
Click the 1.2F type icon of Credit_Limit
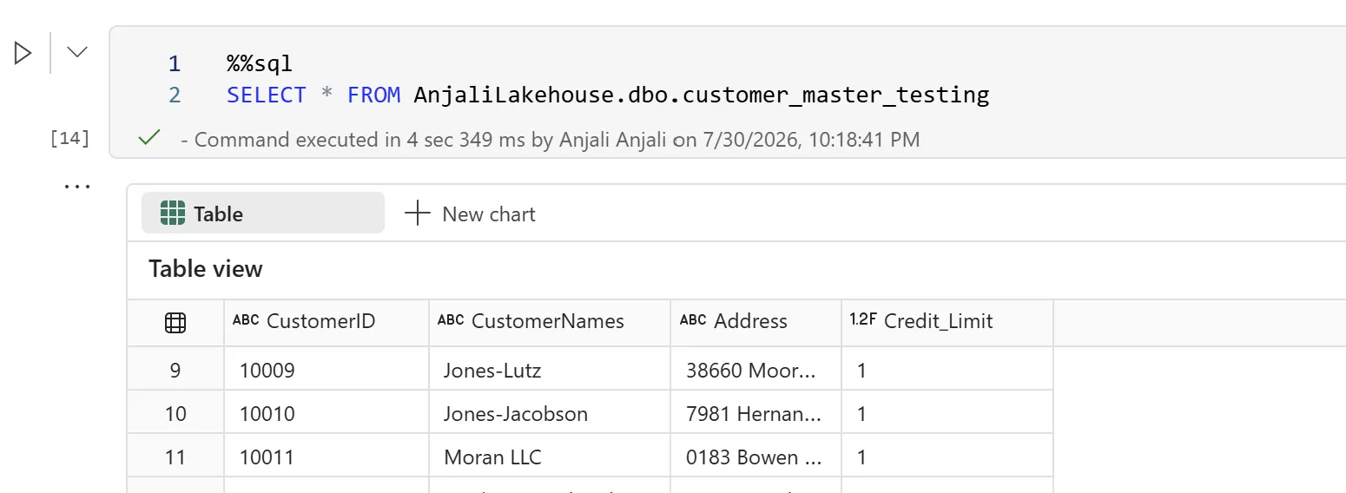[x=863, y=320]
